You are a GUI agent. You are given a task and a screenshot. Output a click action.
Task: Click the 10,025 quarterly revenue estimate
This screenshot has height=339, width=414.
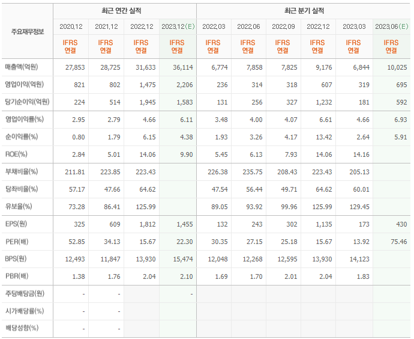click(397, 67)
